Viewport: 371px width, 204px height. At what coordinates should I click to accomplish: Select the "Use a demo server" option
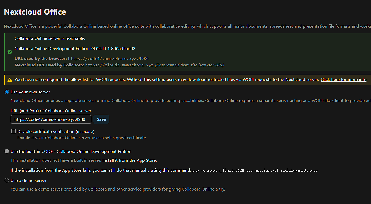point(6,180)
